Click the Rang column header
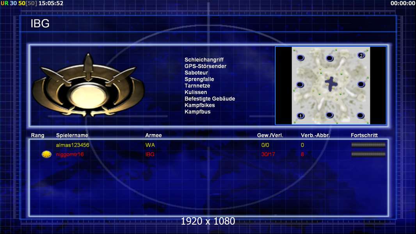This screenshot has height=234, width=416. (38, 135)
